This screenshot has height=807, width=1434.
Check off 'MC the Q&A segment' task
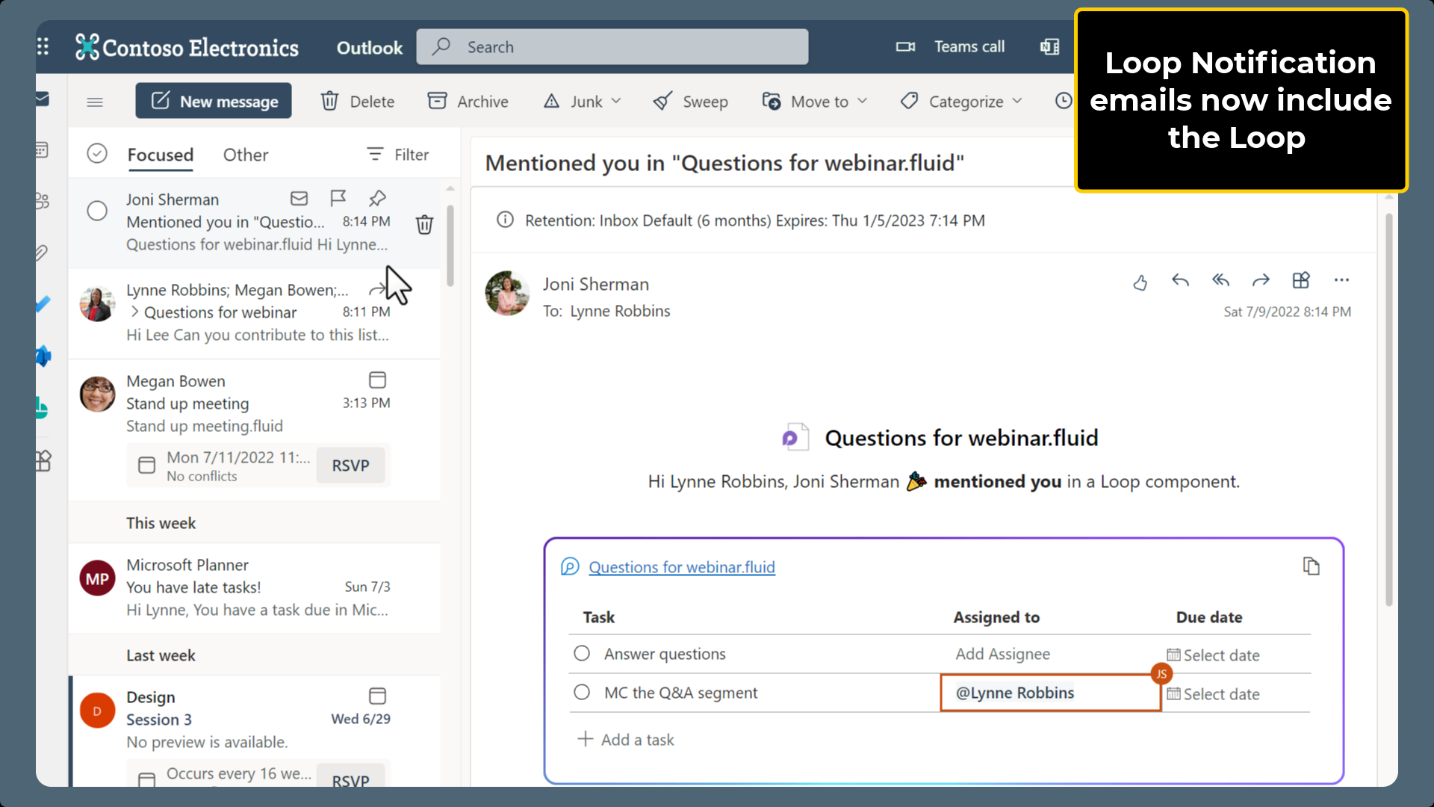click(x=582, y=691)
